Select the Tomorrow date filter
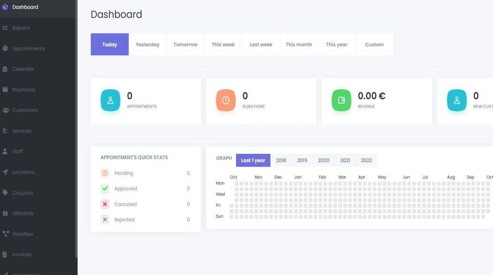Image resolution: width=493 pixels, height=275 pixels. tap(186, 44)
